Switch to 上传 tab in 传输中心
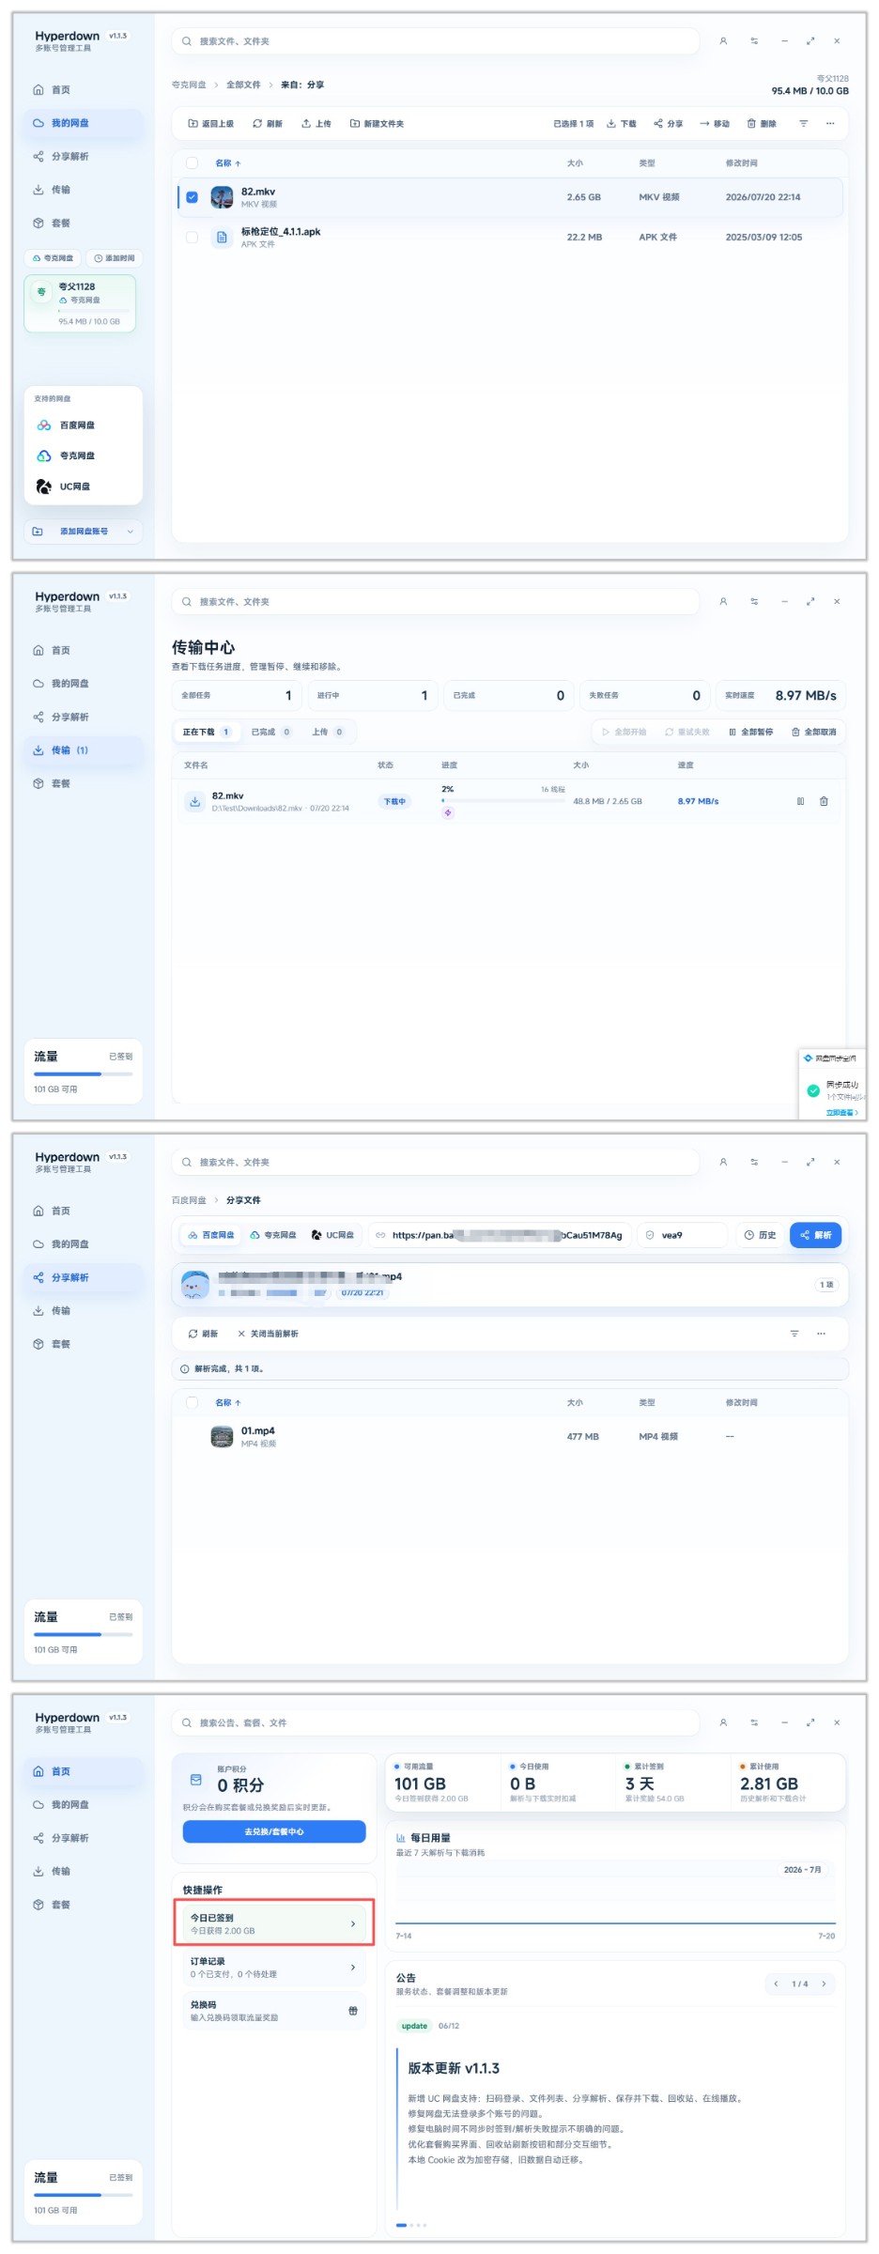The height and width of the screenshot is (2254, 879). click(328, 732)
